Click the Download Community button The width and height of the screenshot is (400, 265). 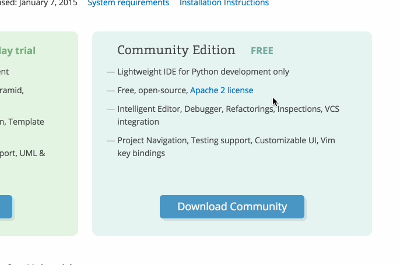(232, 207)
